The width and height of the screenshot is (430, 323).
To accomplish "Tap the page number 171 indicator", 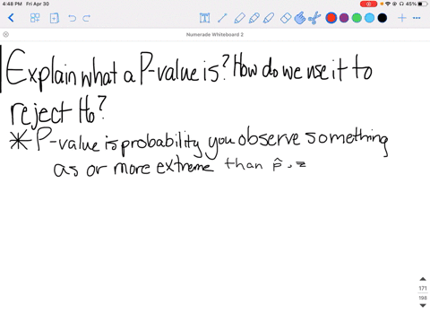I will [423, 288].
